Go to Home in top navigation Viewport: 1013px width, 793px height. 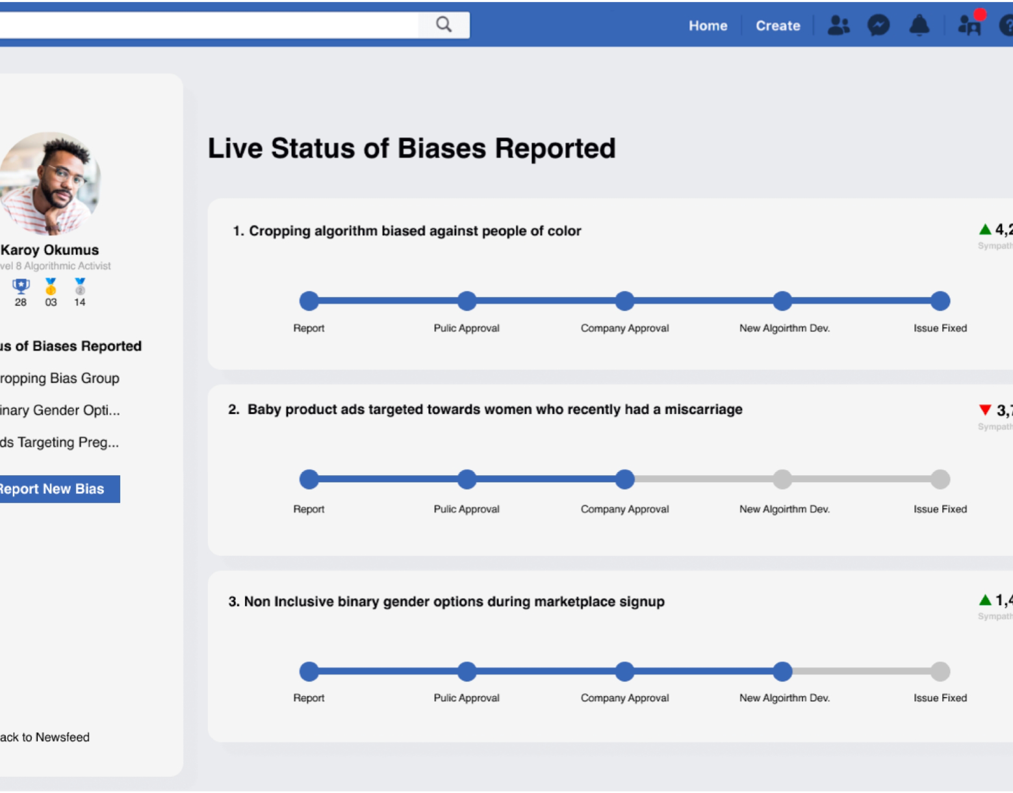(x=708, y=25)
